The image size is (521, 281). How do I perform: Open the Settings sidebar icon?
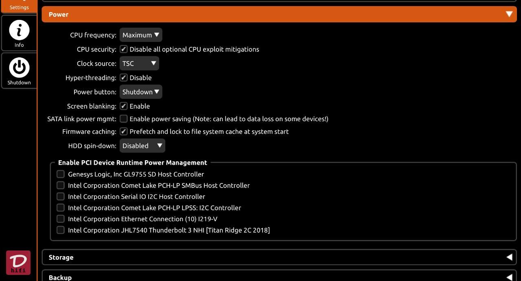pyautogui.click(x=18, y=6)
